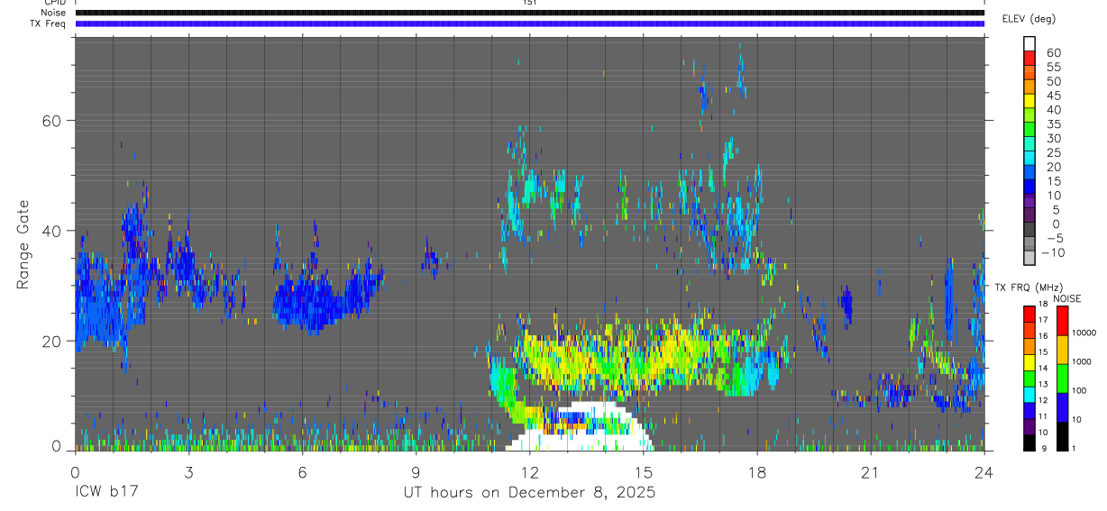The image size is (1107, 511).
Task: Click the "Range Gate" y-axis label
Action: tap(23, 246)
